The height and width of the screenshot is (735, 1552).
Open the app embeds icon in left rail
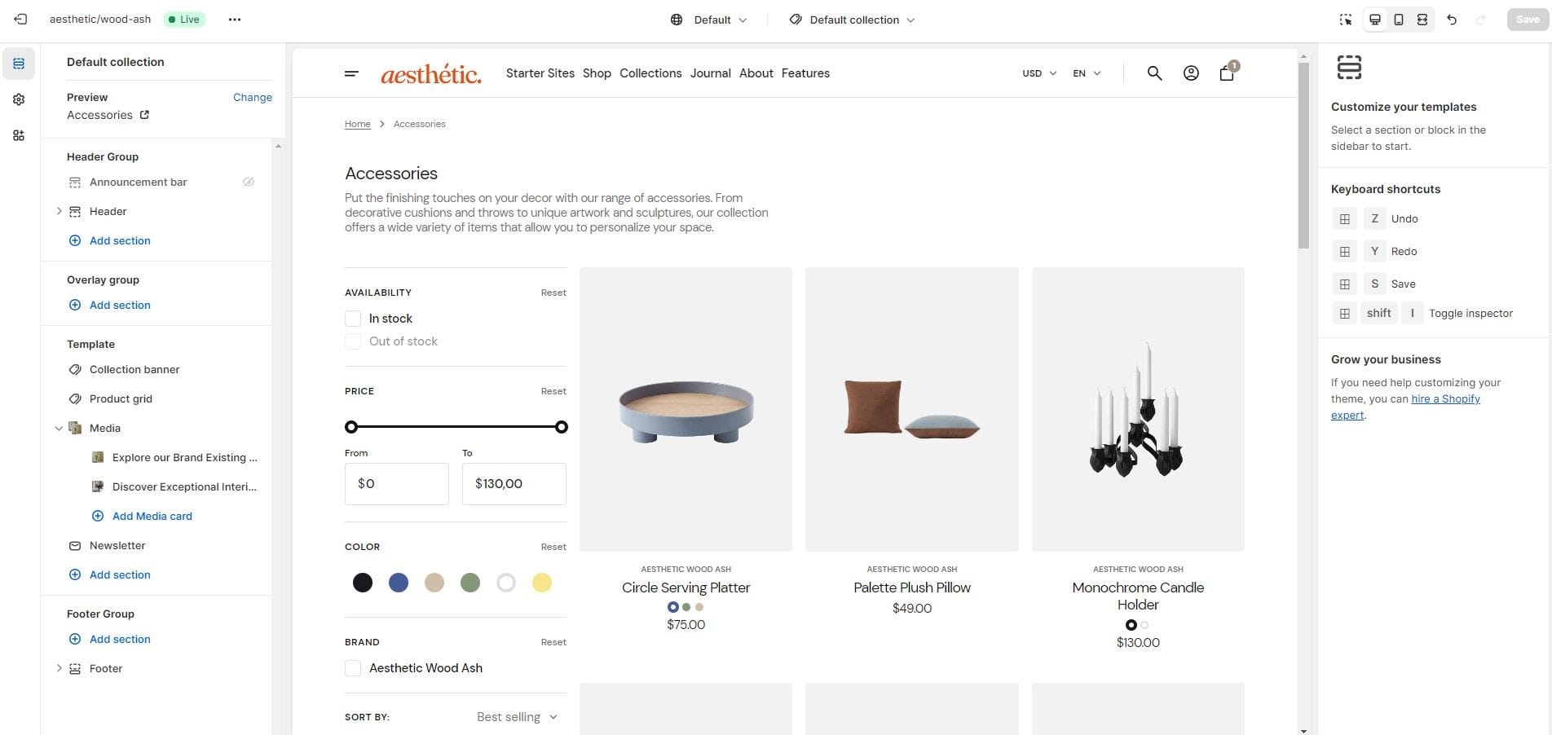(19, 135)
